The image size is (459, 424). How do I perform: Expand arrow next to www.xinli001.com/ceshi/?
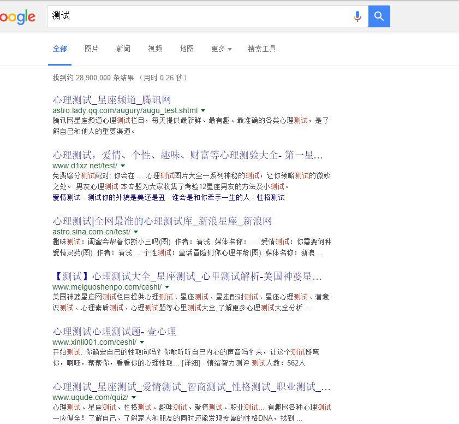point(142,342)
